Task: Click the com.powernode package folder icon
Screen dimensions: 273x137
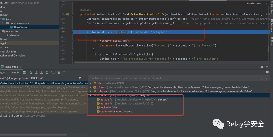Action: tap(7, 23)
